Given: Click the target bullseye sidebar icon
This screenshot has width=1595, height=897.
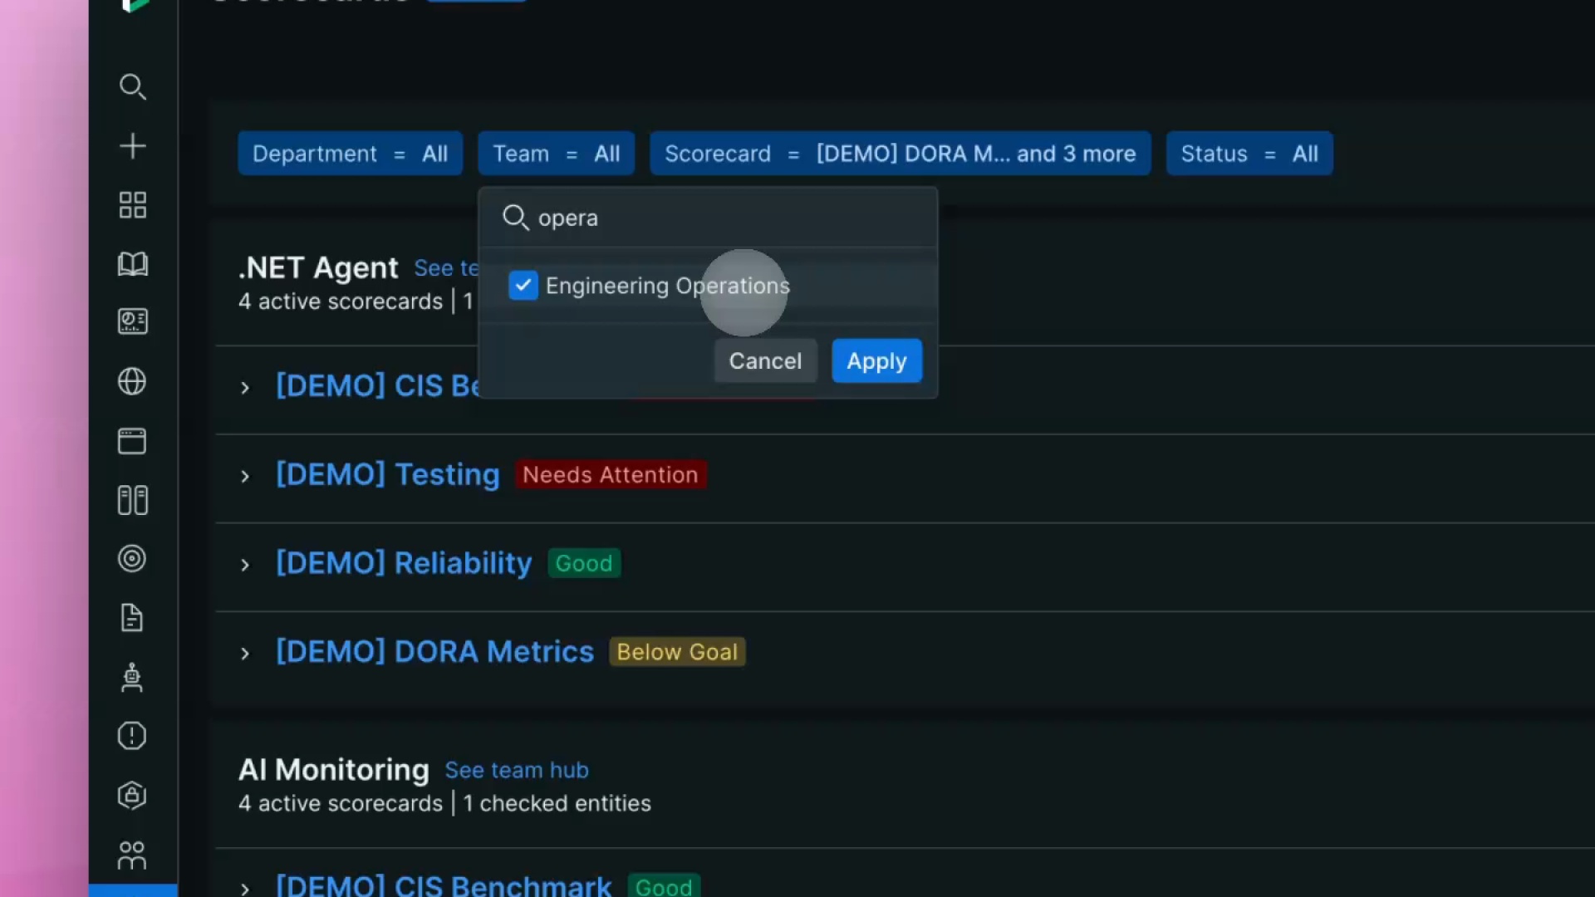Looking at the screenshot, I should tap(132, 558).
